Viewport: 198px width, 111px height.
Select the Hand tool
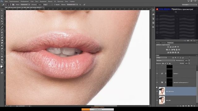point(2,60)
